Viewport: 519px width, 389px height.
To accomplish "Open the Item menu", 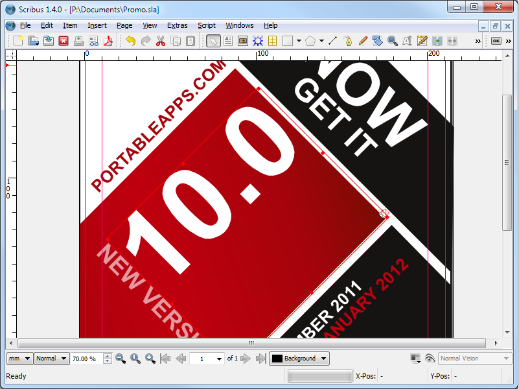I will coord(70,25).
